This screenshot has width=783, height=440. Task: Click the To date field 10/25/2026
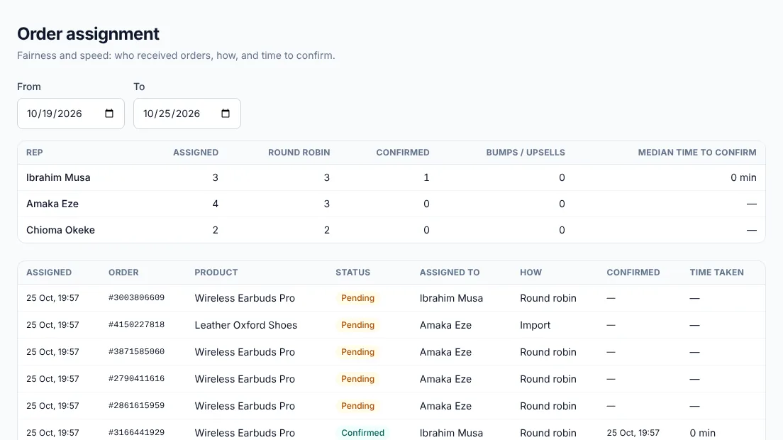pyautogui.click(x=187, y=114)
